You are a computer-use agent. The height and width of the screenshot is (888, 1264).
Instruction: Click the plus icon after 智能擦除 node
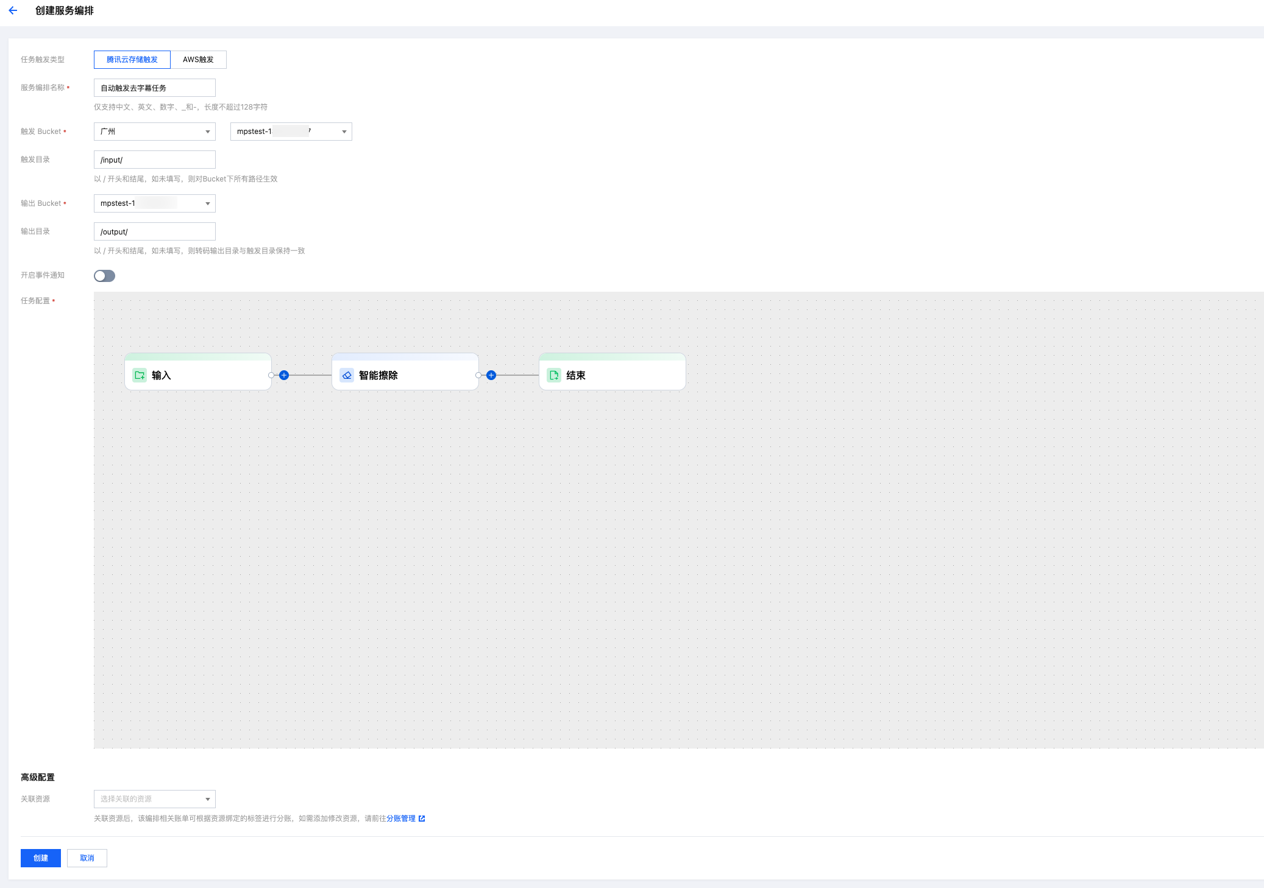(x=491, y=375)
